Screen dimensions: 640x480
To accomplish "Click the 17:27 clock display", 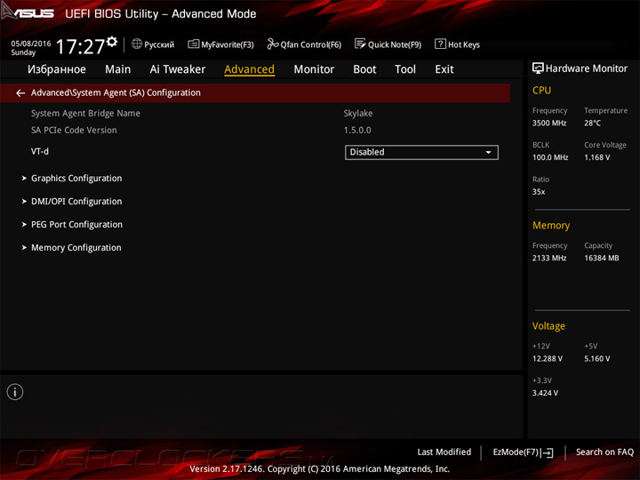I will (x=80, y=46).
